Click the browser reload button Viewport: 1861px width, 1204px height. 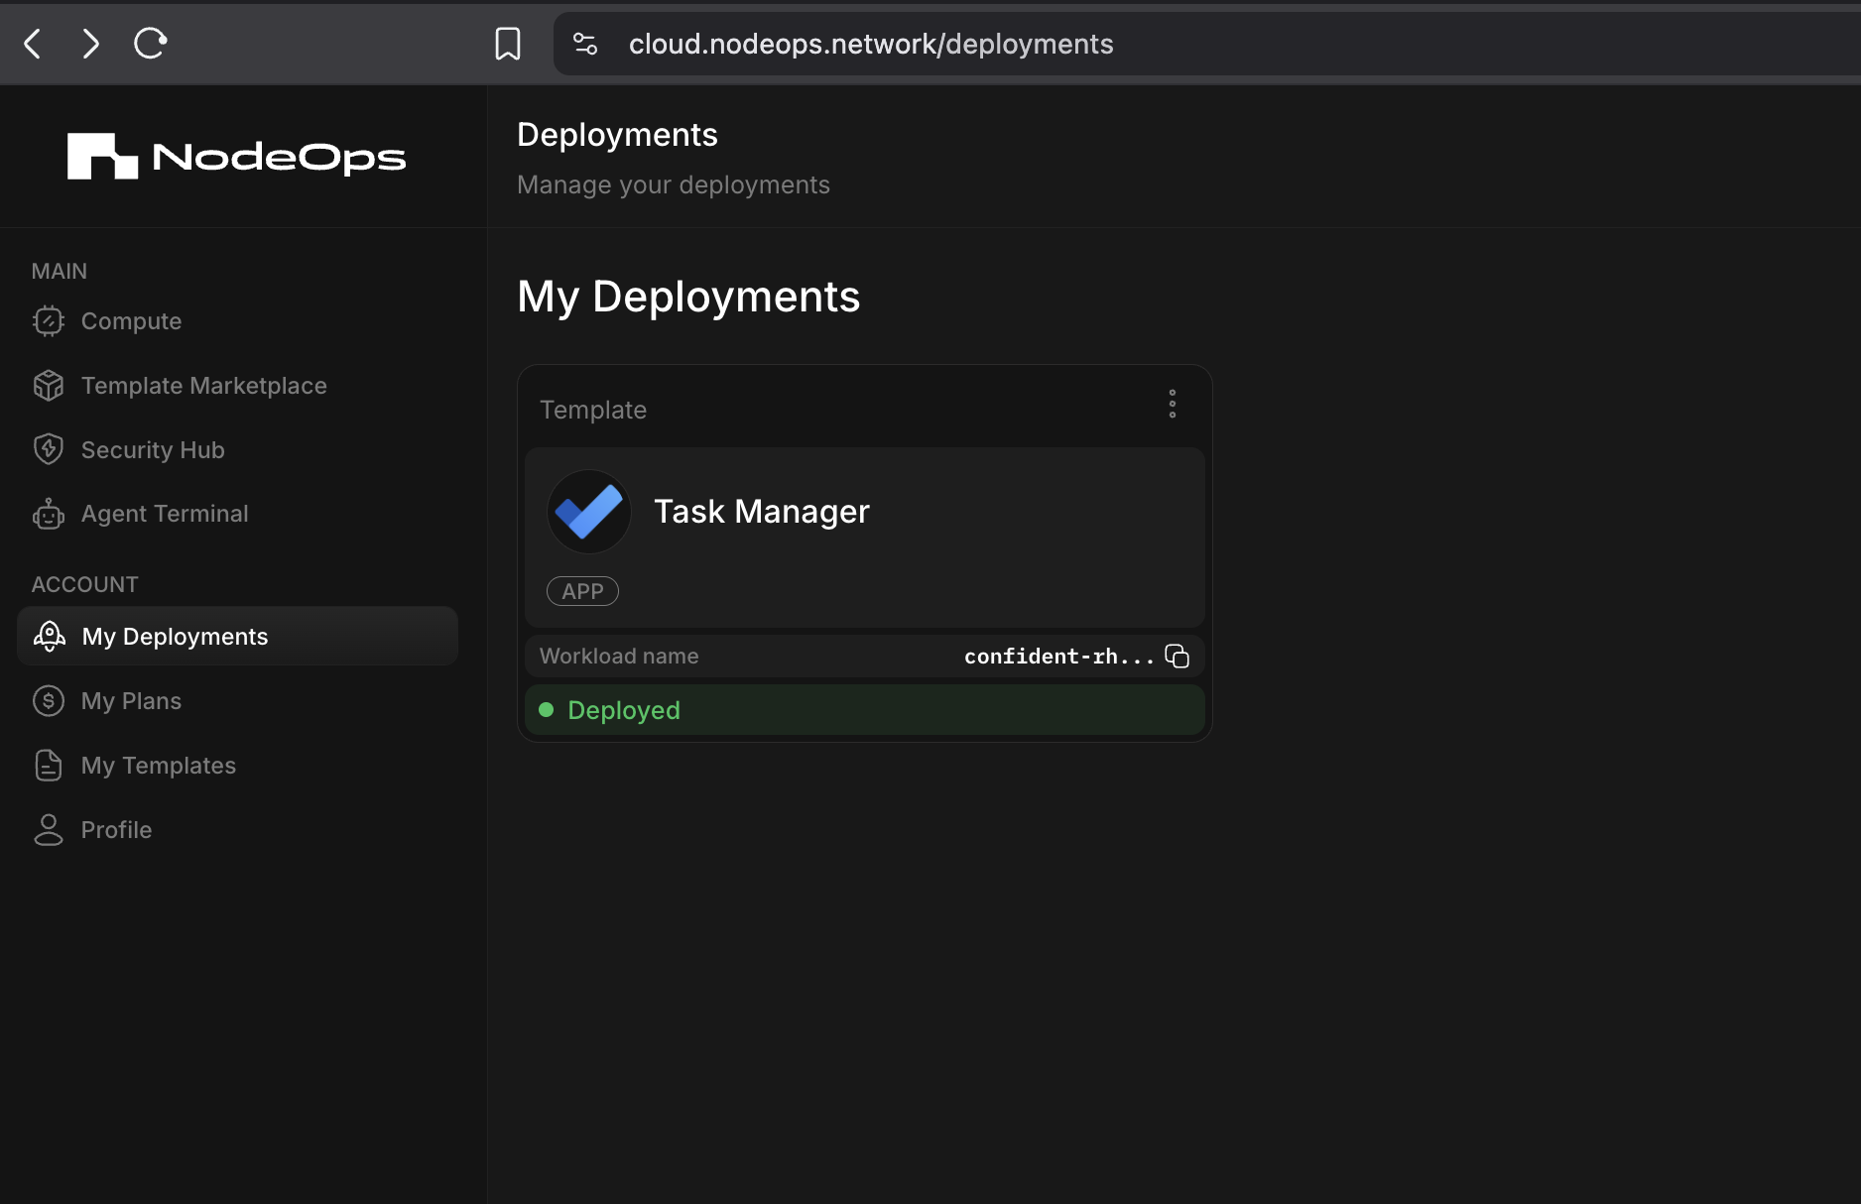(150, 44)
